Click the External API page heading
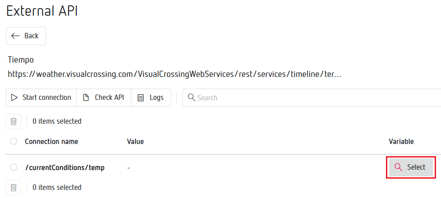The height and width of the screenshot is (198, 441). point(42,11)
